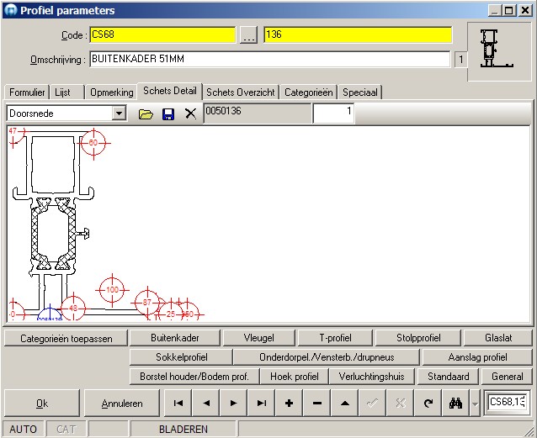Click the search box containing CS68,13
Image resolution: width=537 pixels, height=438 pixels.
(508, 402)
